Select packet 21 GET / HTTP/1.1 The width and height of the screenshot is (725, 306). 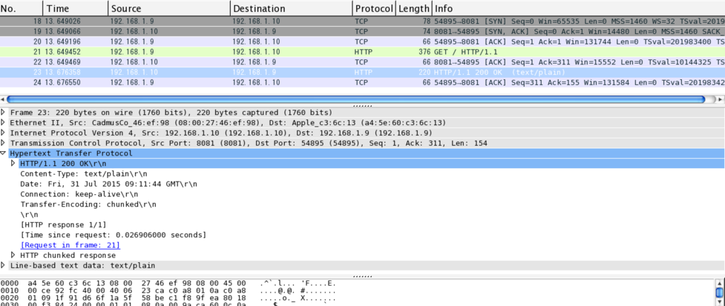(362, 52)
